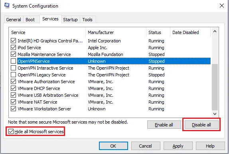Check OpenVPN Interactive Service checkbox

point(13,68)
